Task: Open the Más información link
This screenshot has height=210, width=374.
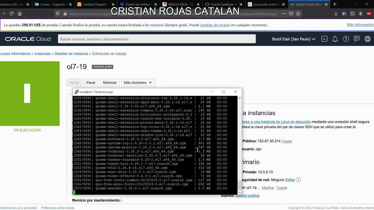Action: click(360, 25)
